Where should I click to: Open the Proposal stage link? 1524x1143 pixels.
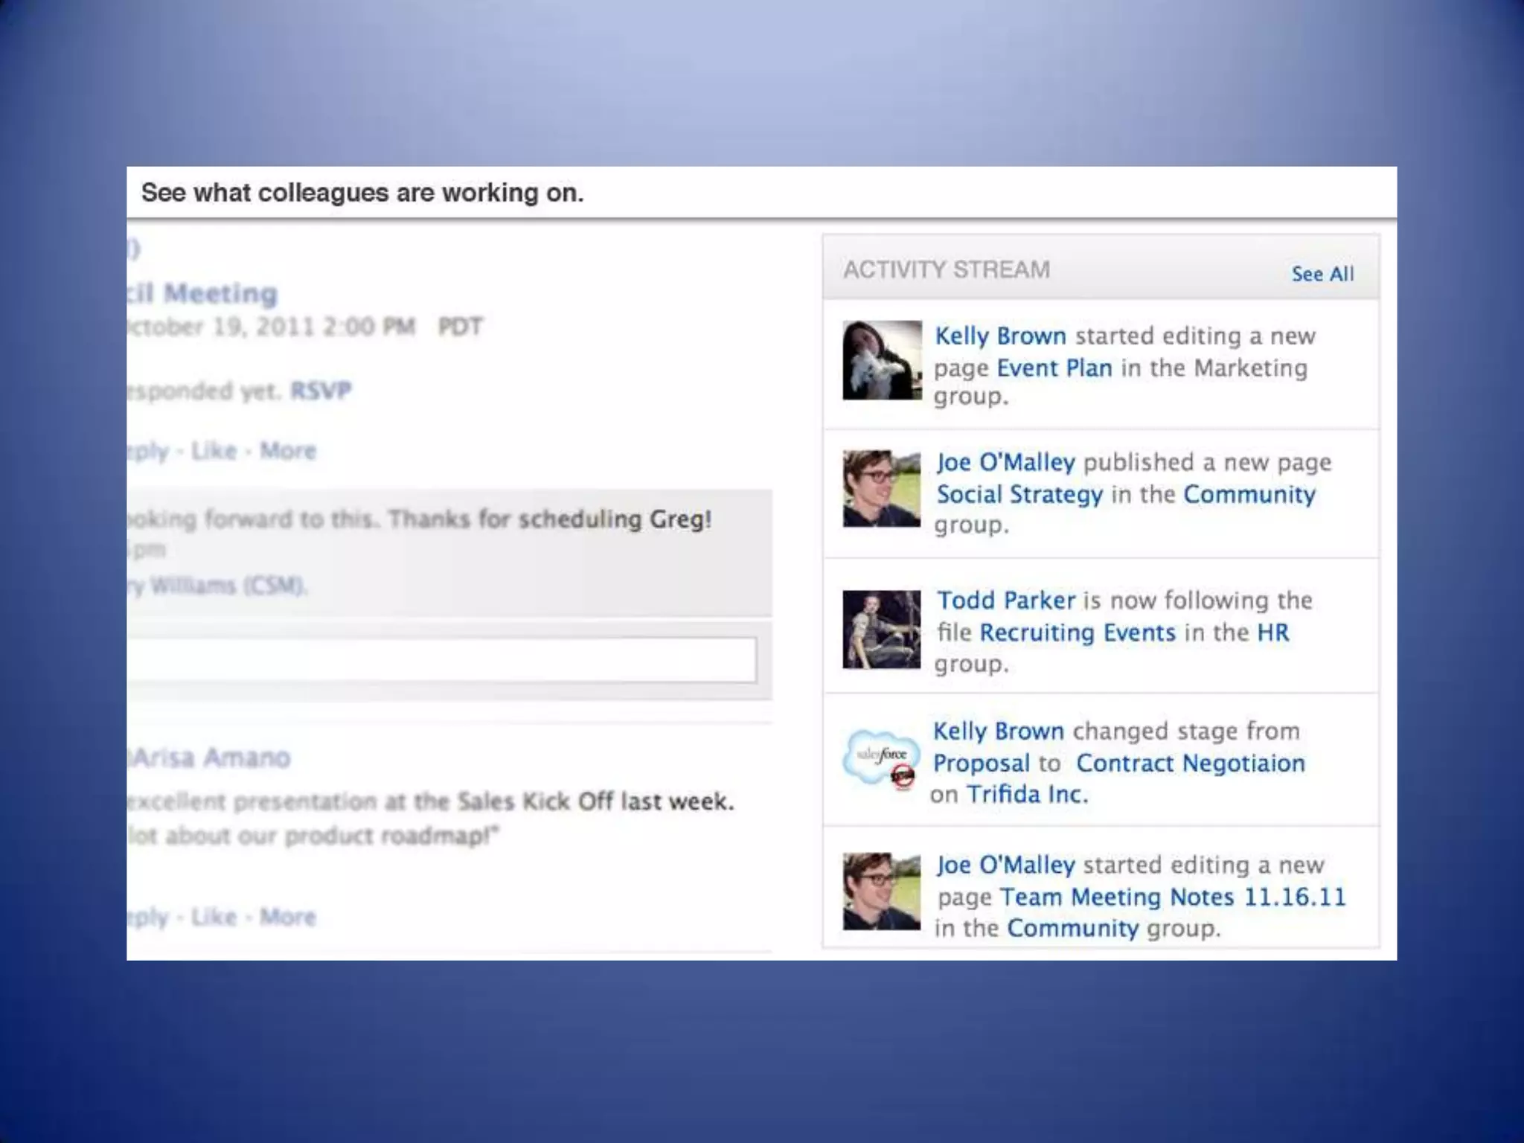(981, 763)
